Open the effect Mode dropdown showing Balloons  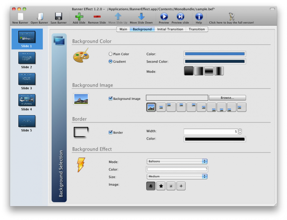tap(177, 161)
